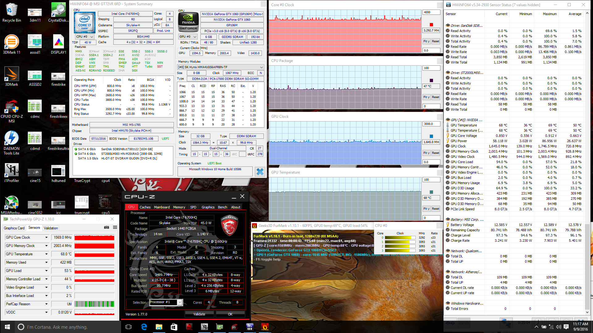Click Sensor column header in HWiNFO
This screenshot has width=593, height=333.
[x=464, y=14]
